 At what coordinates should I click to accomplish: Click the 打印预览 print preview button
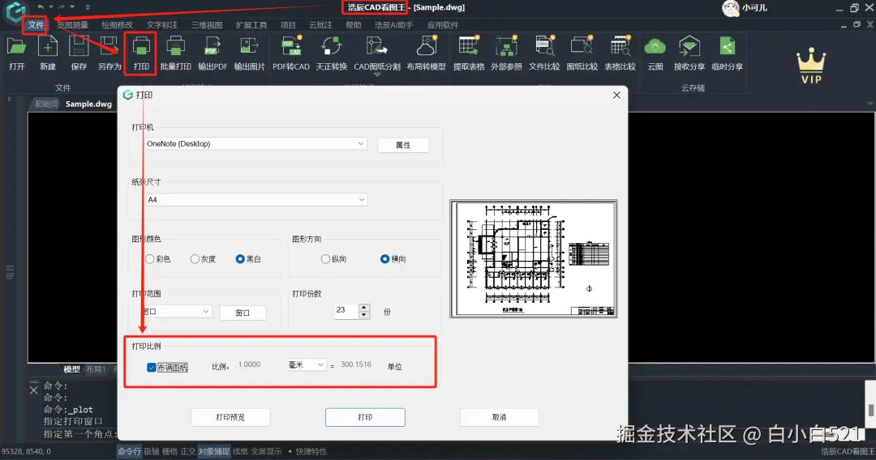coord(230,417)
